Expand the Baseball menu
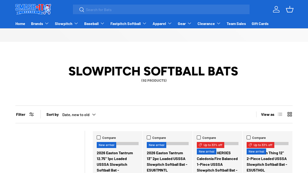This screenshot has width=308, height=173. [94, 23]
